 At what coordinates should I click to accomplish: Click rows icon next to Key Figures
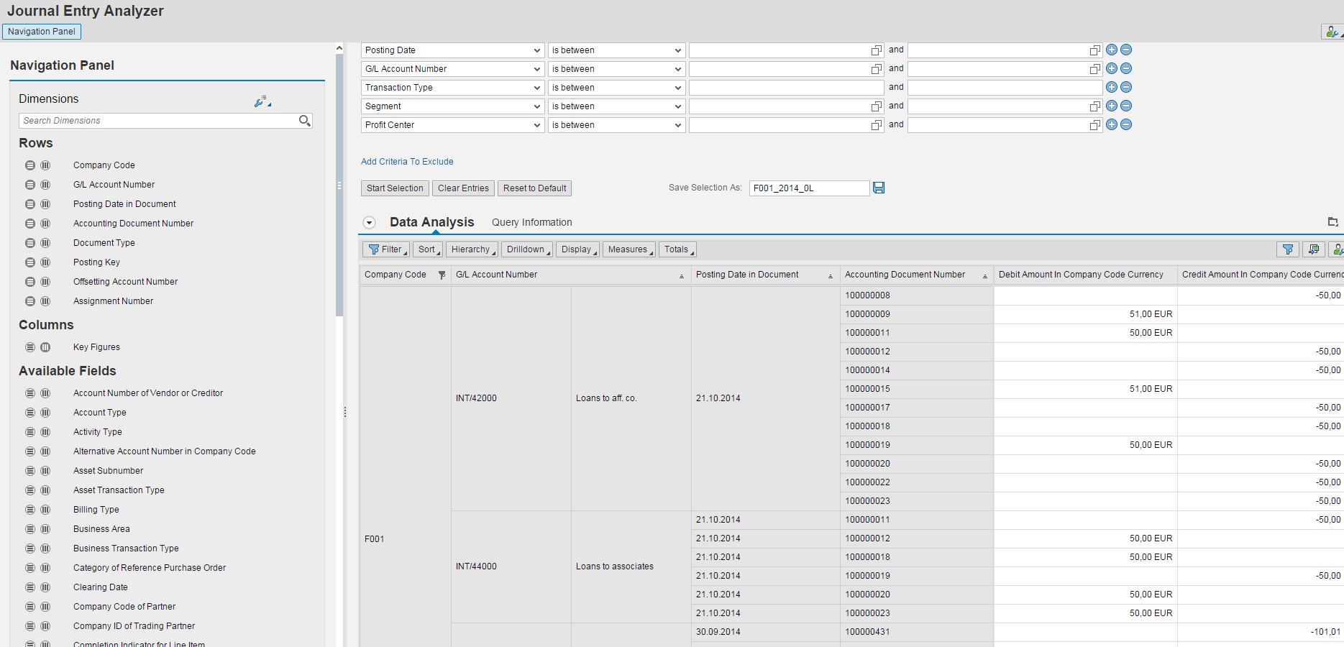(30, 347)
